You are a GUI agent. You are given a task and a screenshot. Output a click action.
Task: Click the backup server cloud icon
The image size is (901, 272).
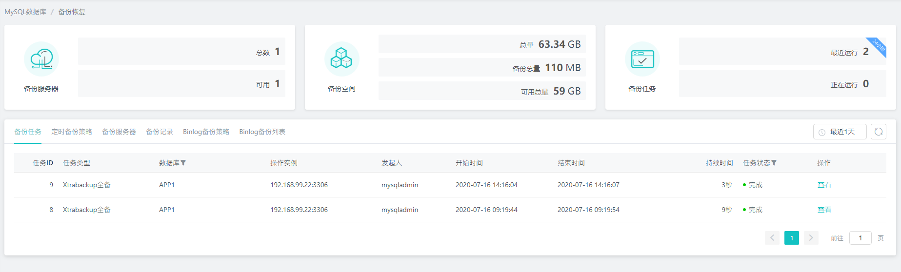coord(41,59)
